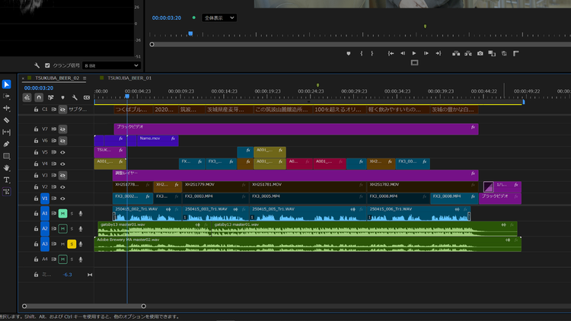
Task: Open timeline display settings wrench
Action: 75,97
